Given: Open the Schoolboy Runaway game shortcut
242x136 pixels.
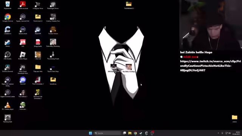Looking at the screenshot, I should tap(53, 43).
